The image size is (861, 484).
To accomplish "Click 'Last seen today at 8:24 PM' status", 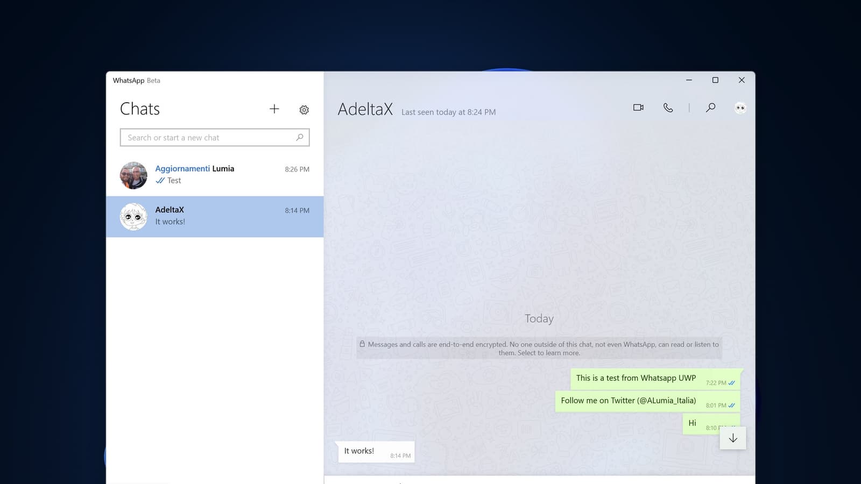I will pyautogui.click(x=449, y=112).
